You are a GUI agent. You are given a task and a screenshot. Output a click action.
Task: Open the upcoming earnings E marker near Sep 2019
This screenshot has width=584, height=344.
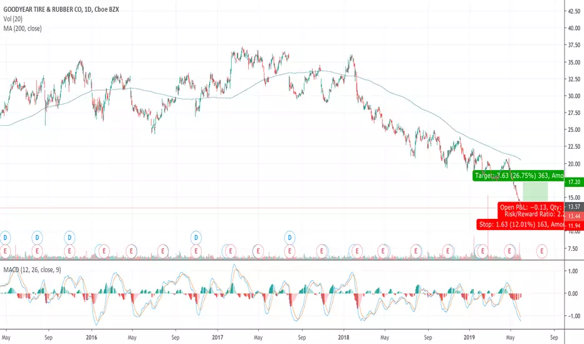pos(542,251)
